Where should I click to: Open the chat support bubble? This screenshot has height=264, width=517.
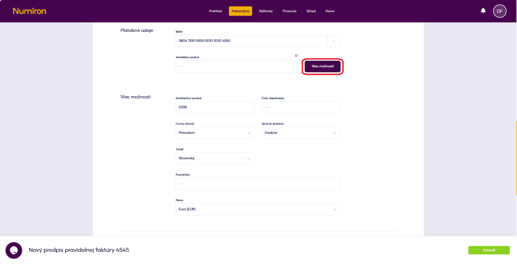(x=14, y=250)
